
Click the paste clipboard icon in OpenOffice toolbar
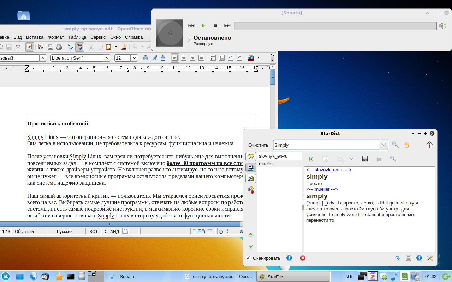click(x=109, y=47)
